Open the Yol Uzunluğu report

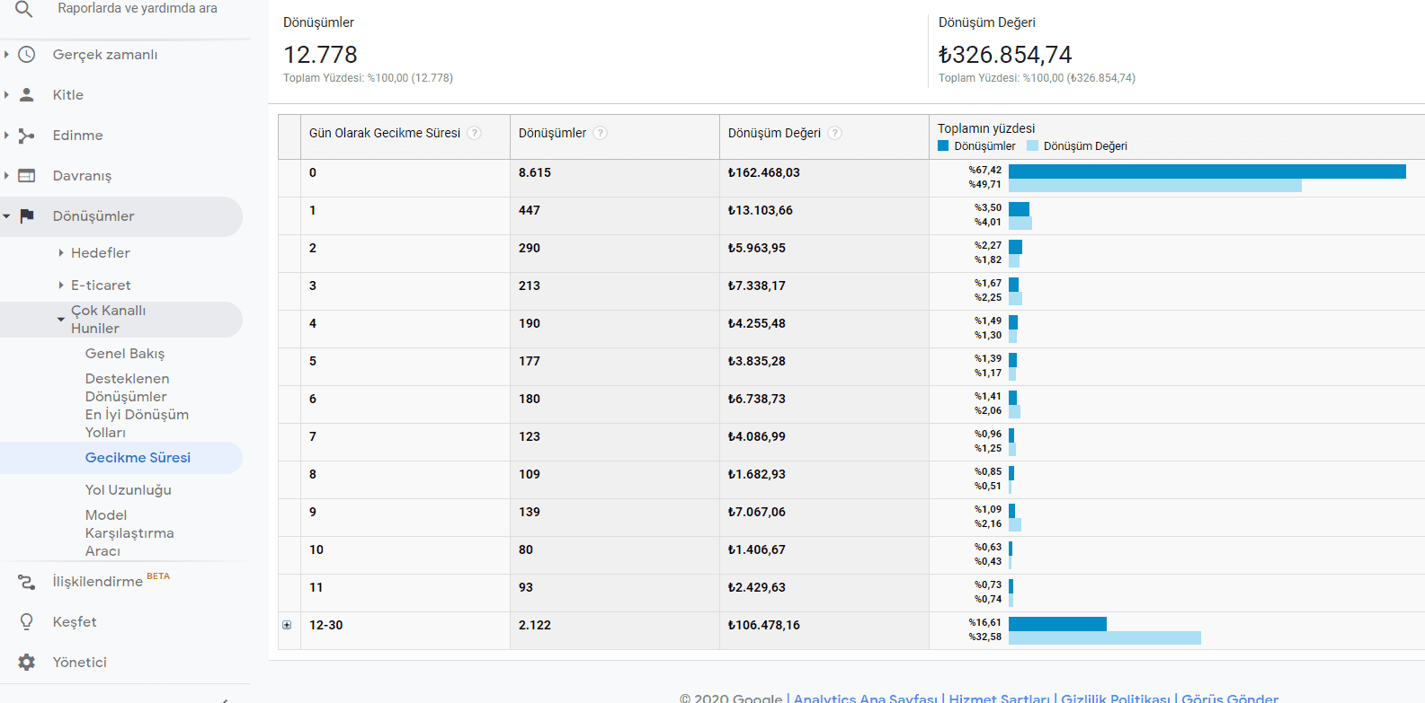pos(128,490)
